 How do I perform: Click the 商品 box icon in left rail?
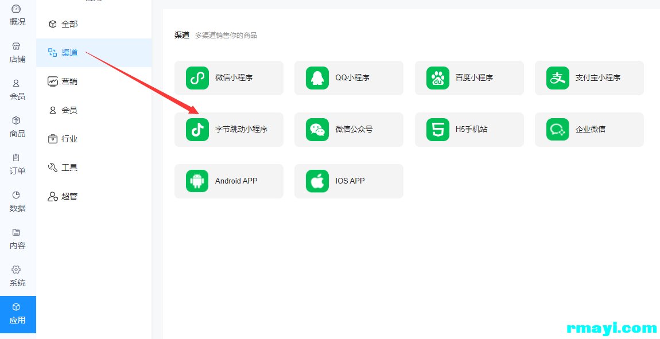(x=16, y=120)
